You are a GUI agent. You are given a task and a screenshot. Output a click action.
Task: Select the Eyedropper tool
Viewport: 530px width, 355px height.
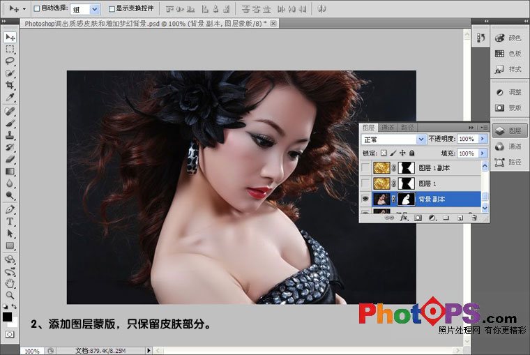coord(10,98)
